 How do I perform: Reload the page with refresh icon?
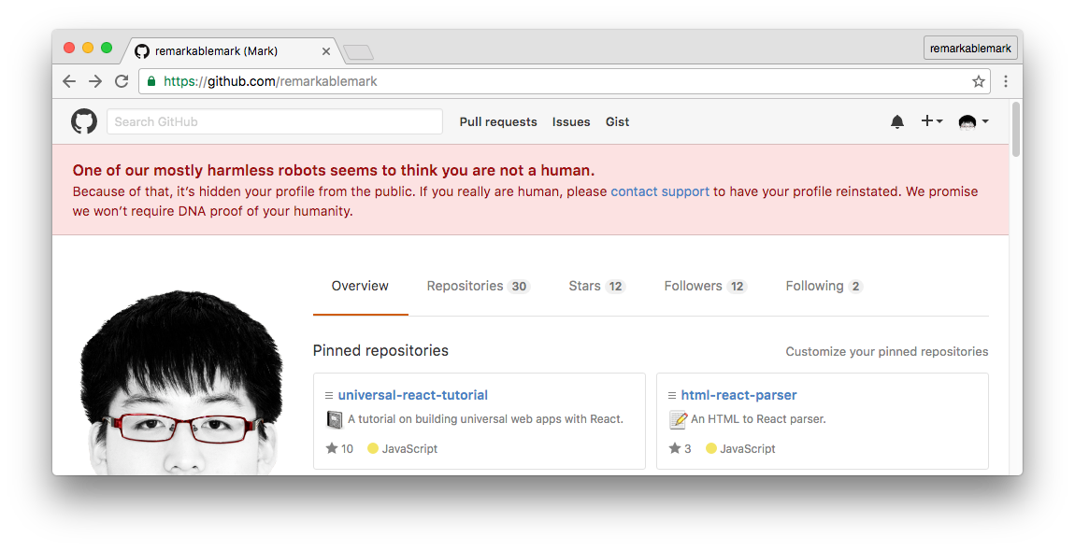coord(122,81)
